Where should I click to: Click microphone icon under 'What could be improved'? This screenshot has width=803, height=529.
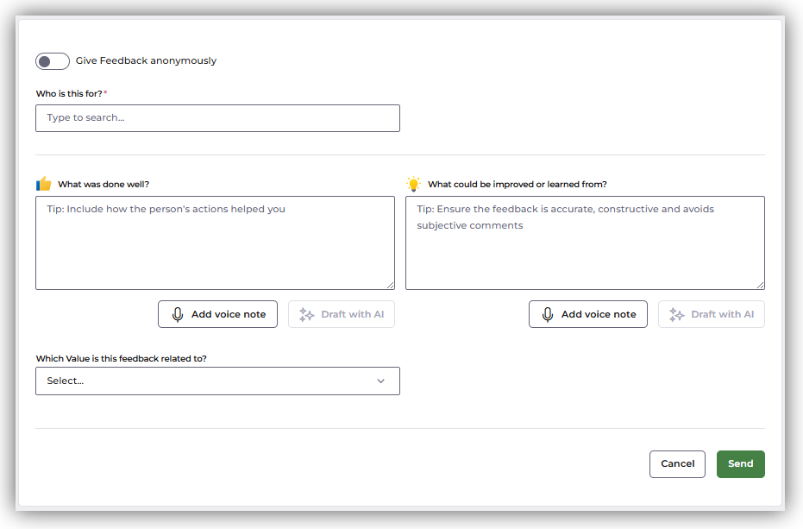coord(548,315)
